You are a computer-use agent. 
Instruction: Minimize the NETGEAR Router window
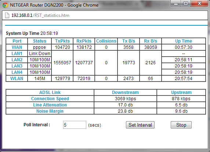(x=176, y=3)
